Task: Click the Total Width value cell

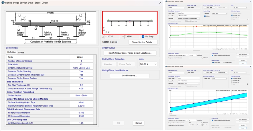Action: (x=81, y=65)
